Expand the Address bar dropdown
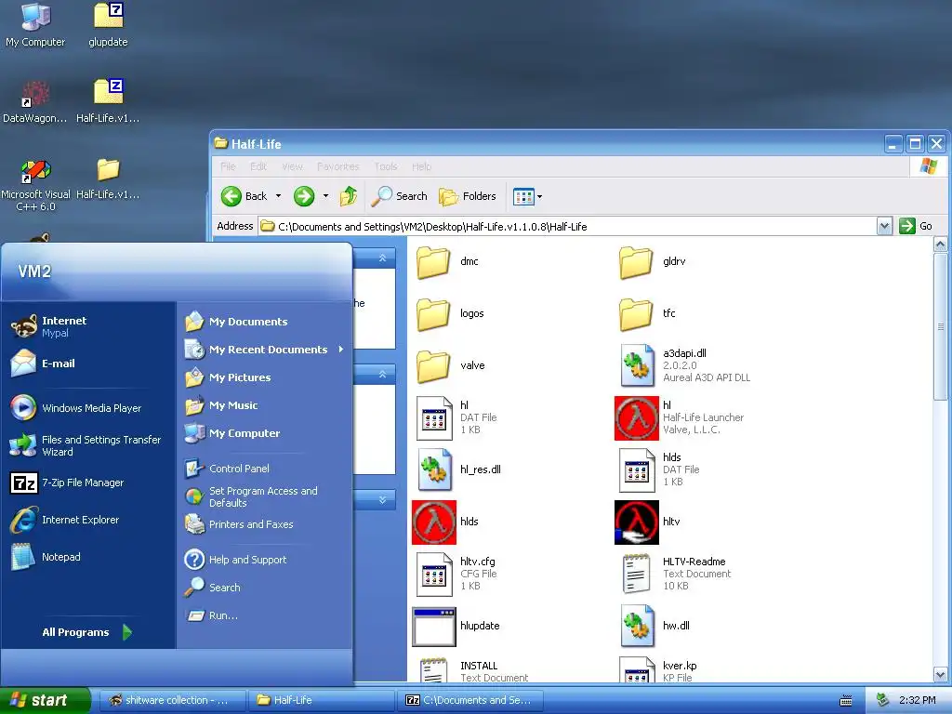Image resolution: width=952 pixels, height=714 pixels. tap(885, 227)
